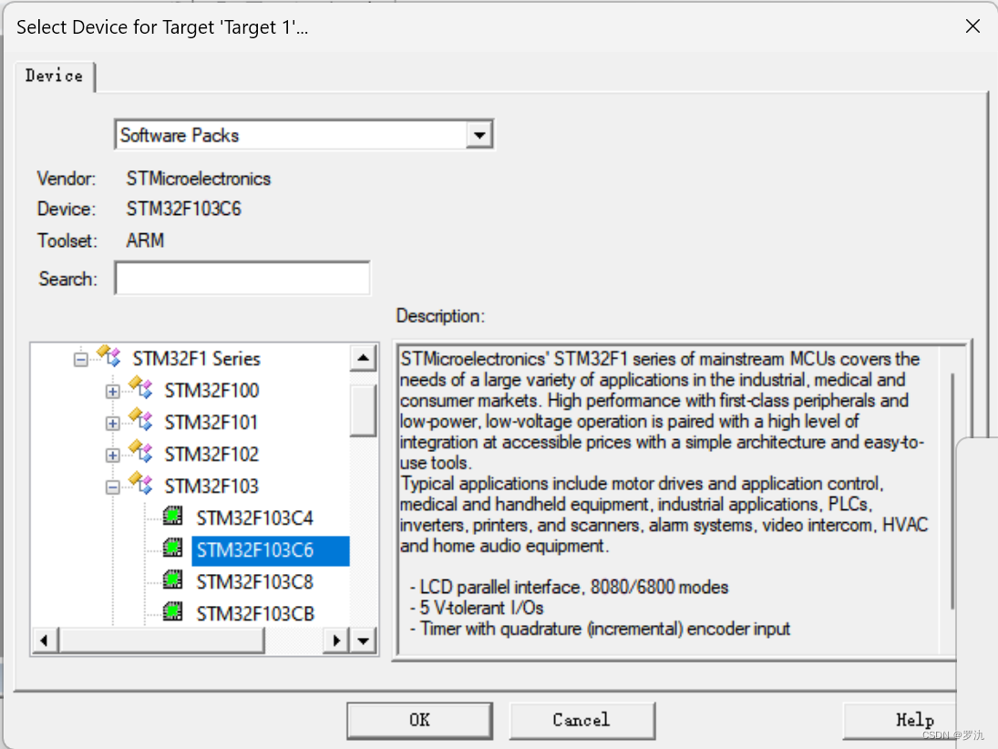Viewport: 998px width, 749px height.
Task: Click the device tree scroll-left arrow
Action: pyautogui.click(x=44, y=641)
